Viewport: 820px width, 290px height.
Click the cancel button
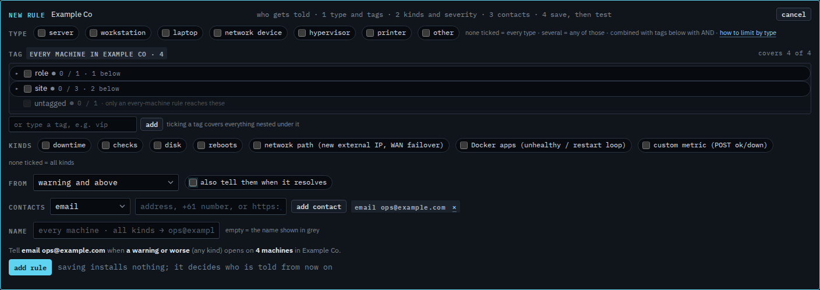coord(793,15)
